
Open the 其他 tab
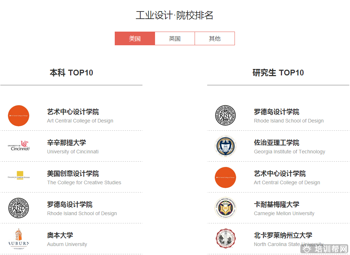point(215,38)
